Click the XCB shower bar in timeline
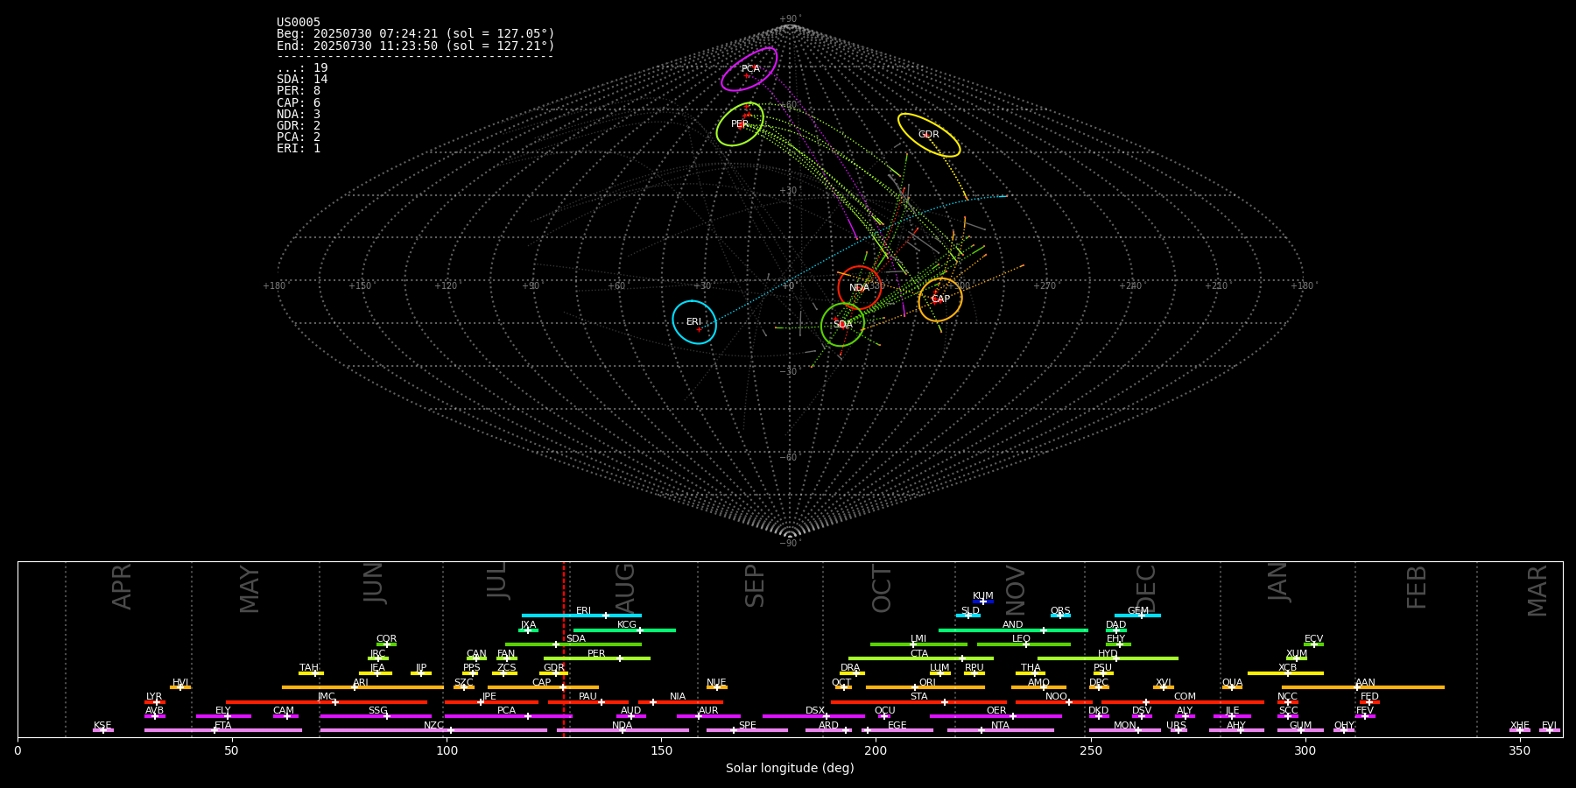1576x788 pixels. pyautogui.click(x=1285, y=673)
